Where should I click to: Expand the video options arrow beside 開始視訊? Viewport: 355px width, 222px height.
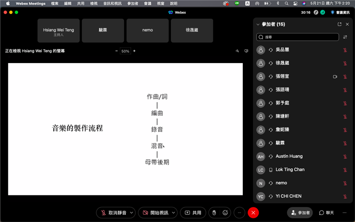(x=174, y=213)
